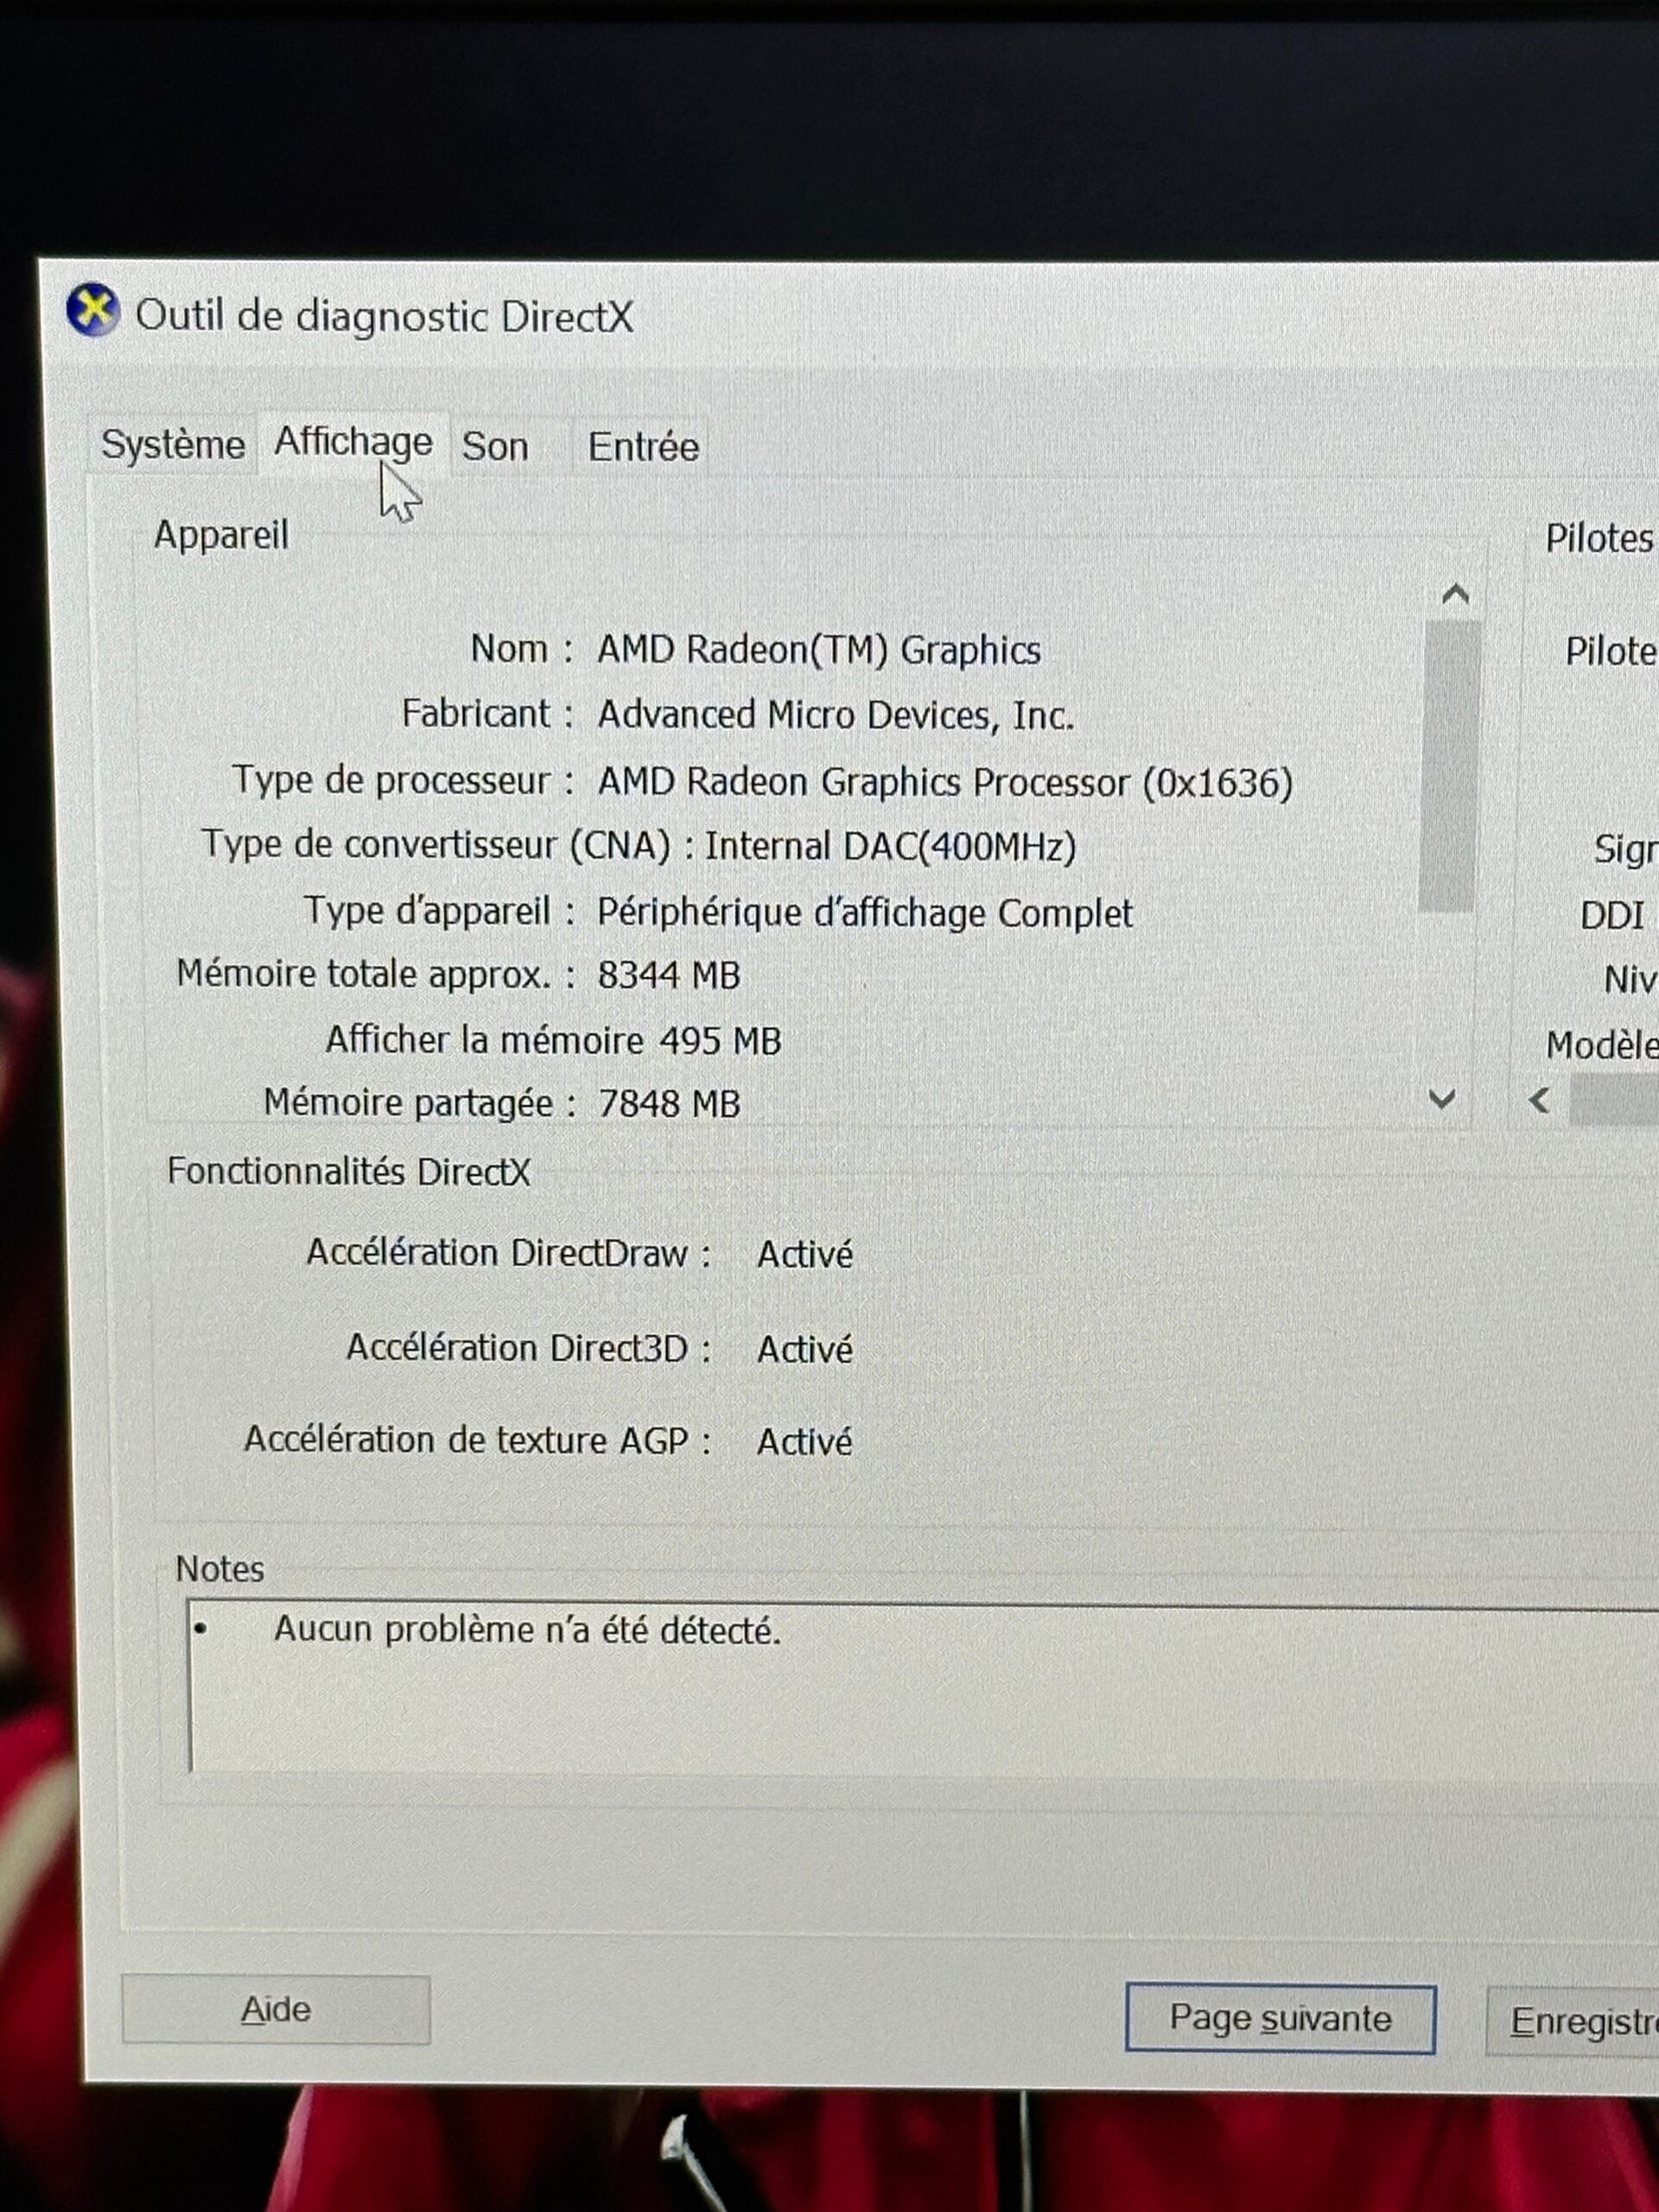Click the Enregistrer button
The image size is (1659, 2212).
(1574, 2021)
